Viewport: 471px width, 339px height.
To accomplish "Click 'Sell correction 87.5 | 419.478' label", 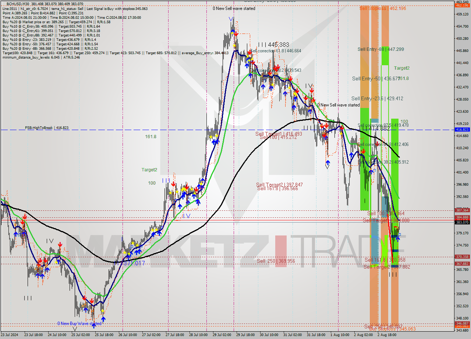I will pyautogui.click(x=383, y=125).
